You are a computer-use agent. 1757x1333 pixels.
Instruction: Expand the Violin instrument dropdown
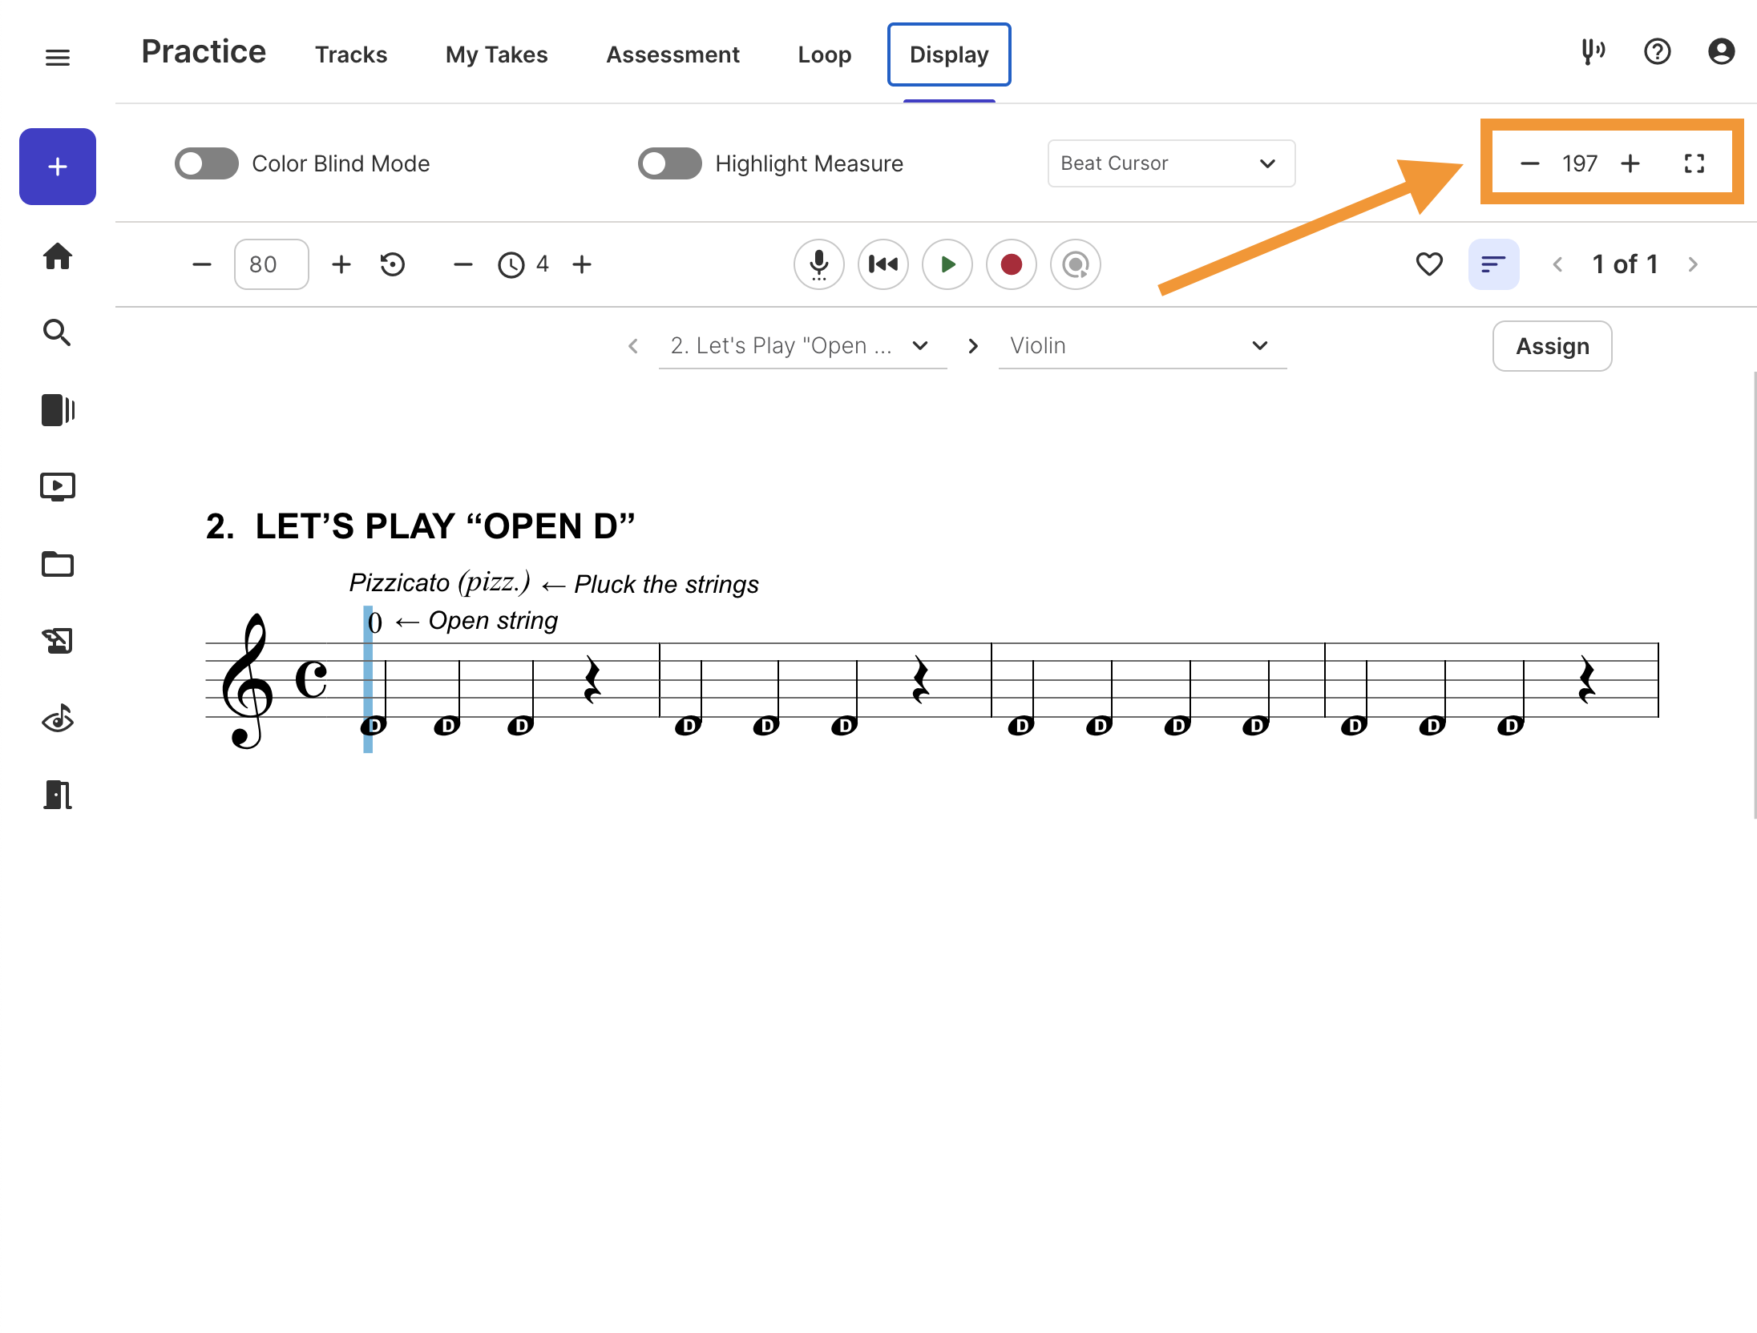(x=1141, y=346)
